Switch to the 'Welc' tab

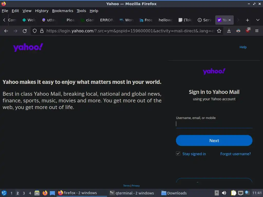pyautogui.click(x=29, y=20)
